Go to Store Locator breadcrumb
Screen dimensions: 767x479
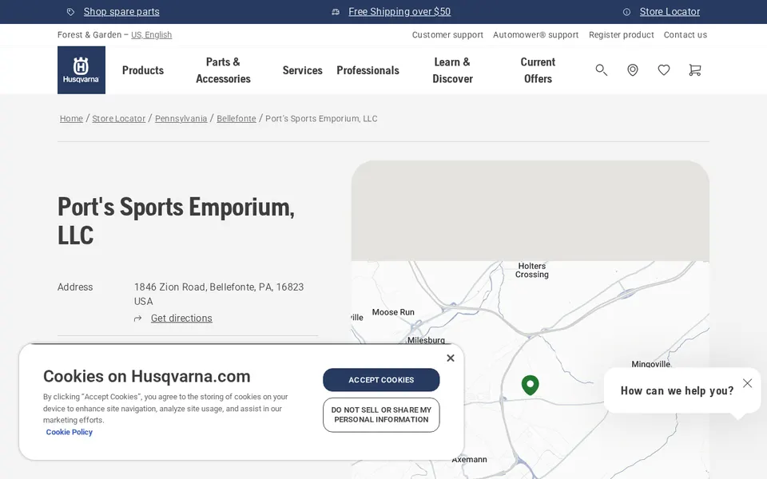coord(119,118)
